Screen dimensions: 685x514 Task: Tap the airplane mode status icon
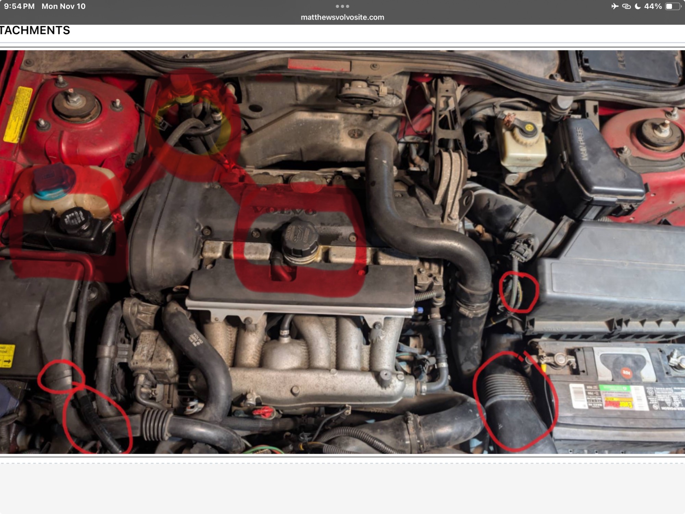click(x=615, y=6)
